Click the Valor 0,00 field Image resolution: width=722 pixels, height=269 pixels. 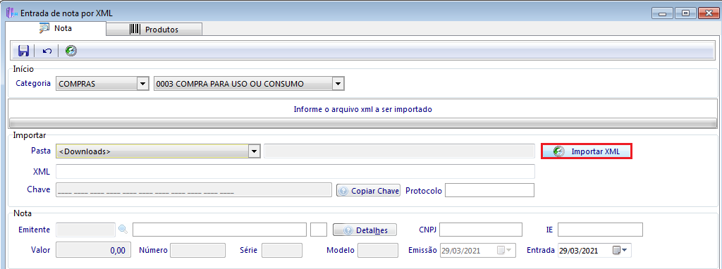pyautogui.click(x=94, y=251)
